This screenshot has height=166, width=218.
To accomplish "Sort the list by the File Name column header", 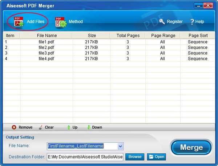I will coord(47,36).
